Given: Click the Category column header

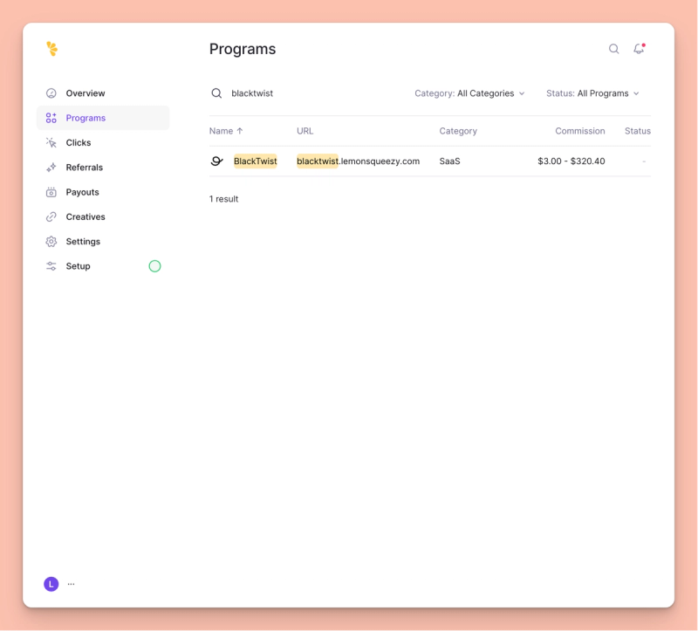Looking at the screenshot, I should point(458,131).
